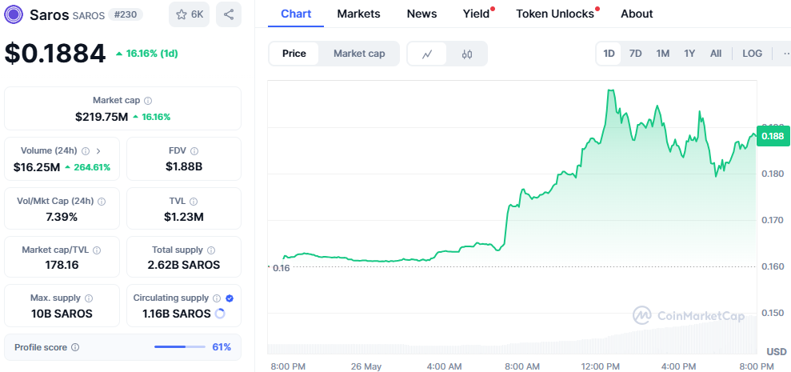
Task: Click the $0.1884 price text
Action: point(55,54)
